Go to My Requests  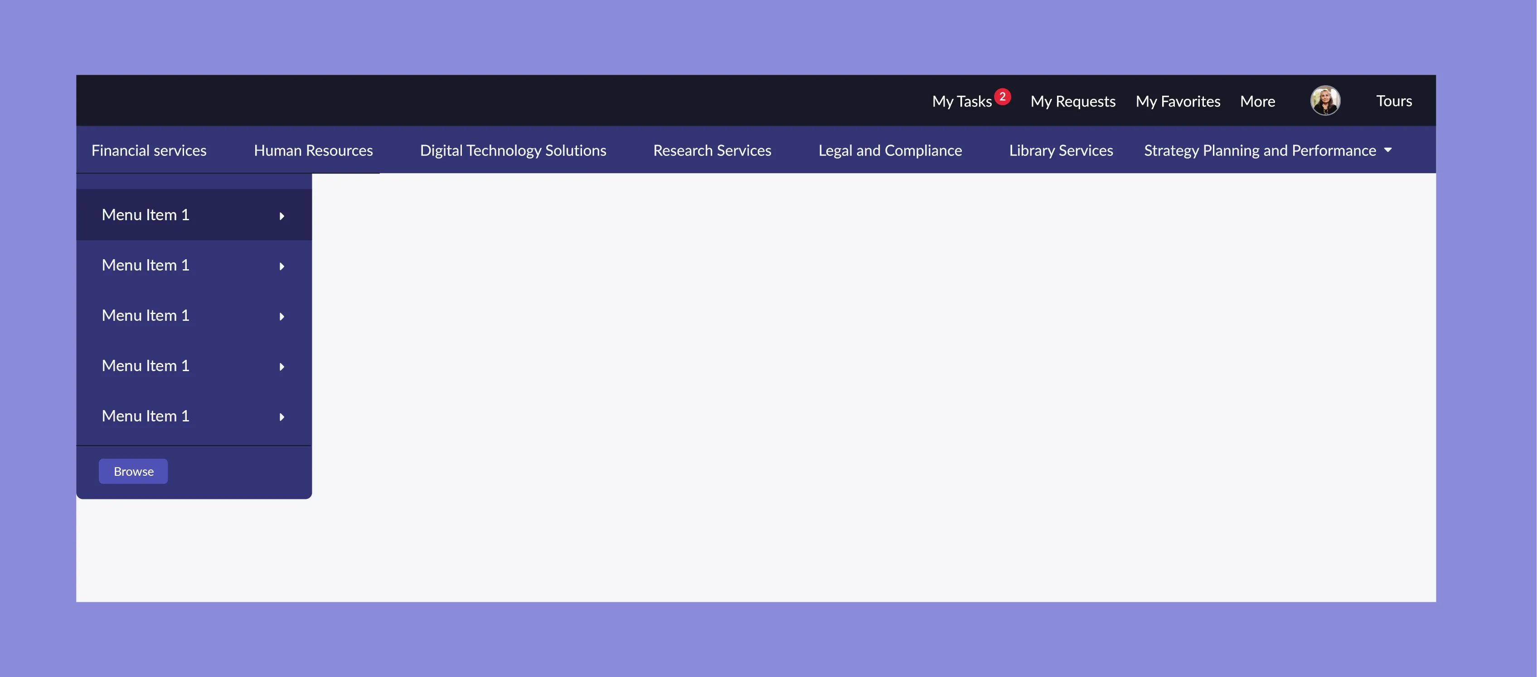click(x=1073, y=102)
